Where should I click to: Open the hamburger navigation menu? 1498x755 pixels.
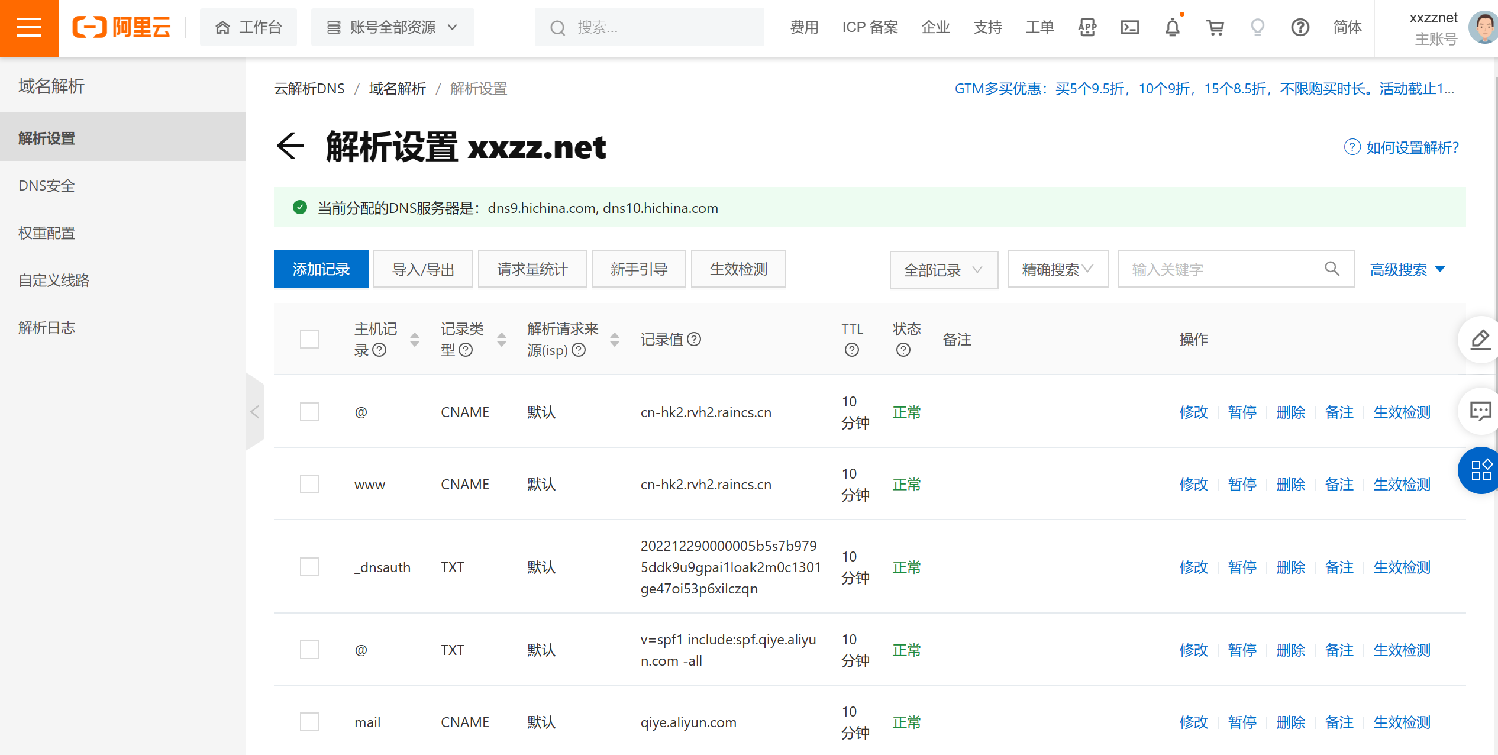point(29,28)
